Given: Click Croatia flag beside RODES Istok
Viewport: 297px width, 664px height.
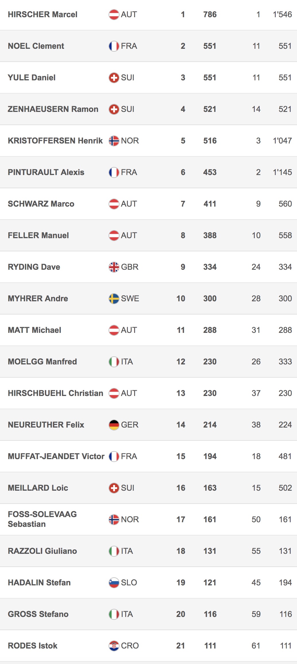Looking at the screenshot, I should point(114,646).
